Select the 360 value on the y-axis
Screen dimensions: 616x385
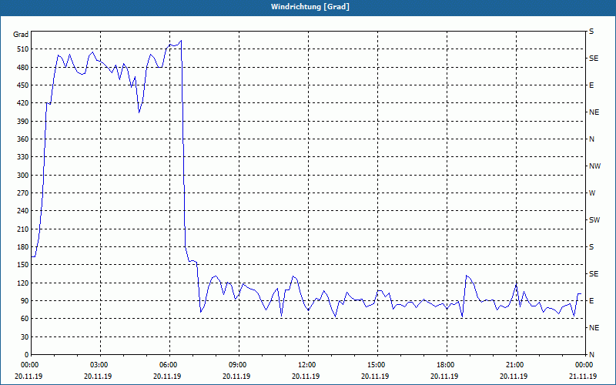coord(22,139)
